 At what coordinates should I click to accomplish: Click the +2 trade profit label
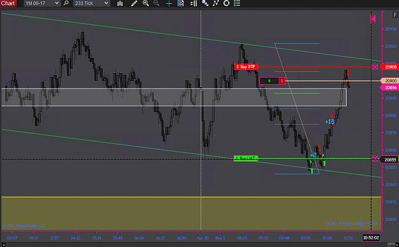[313, 155]
